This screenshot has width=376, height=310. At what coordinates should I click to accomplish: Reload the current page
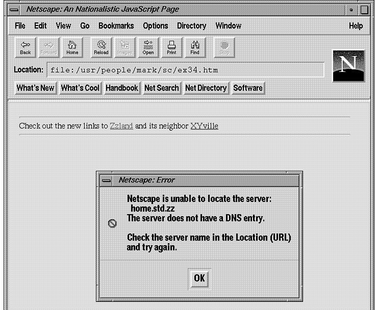101,47
